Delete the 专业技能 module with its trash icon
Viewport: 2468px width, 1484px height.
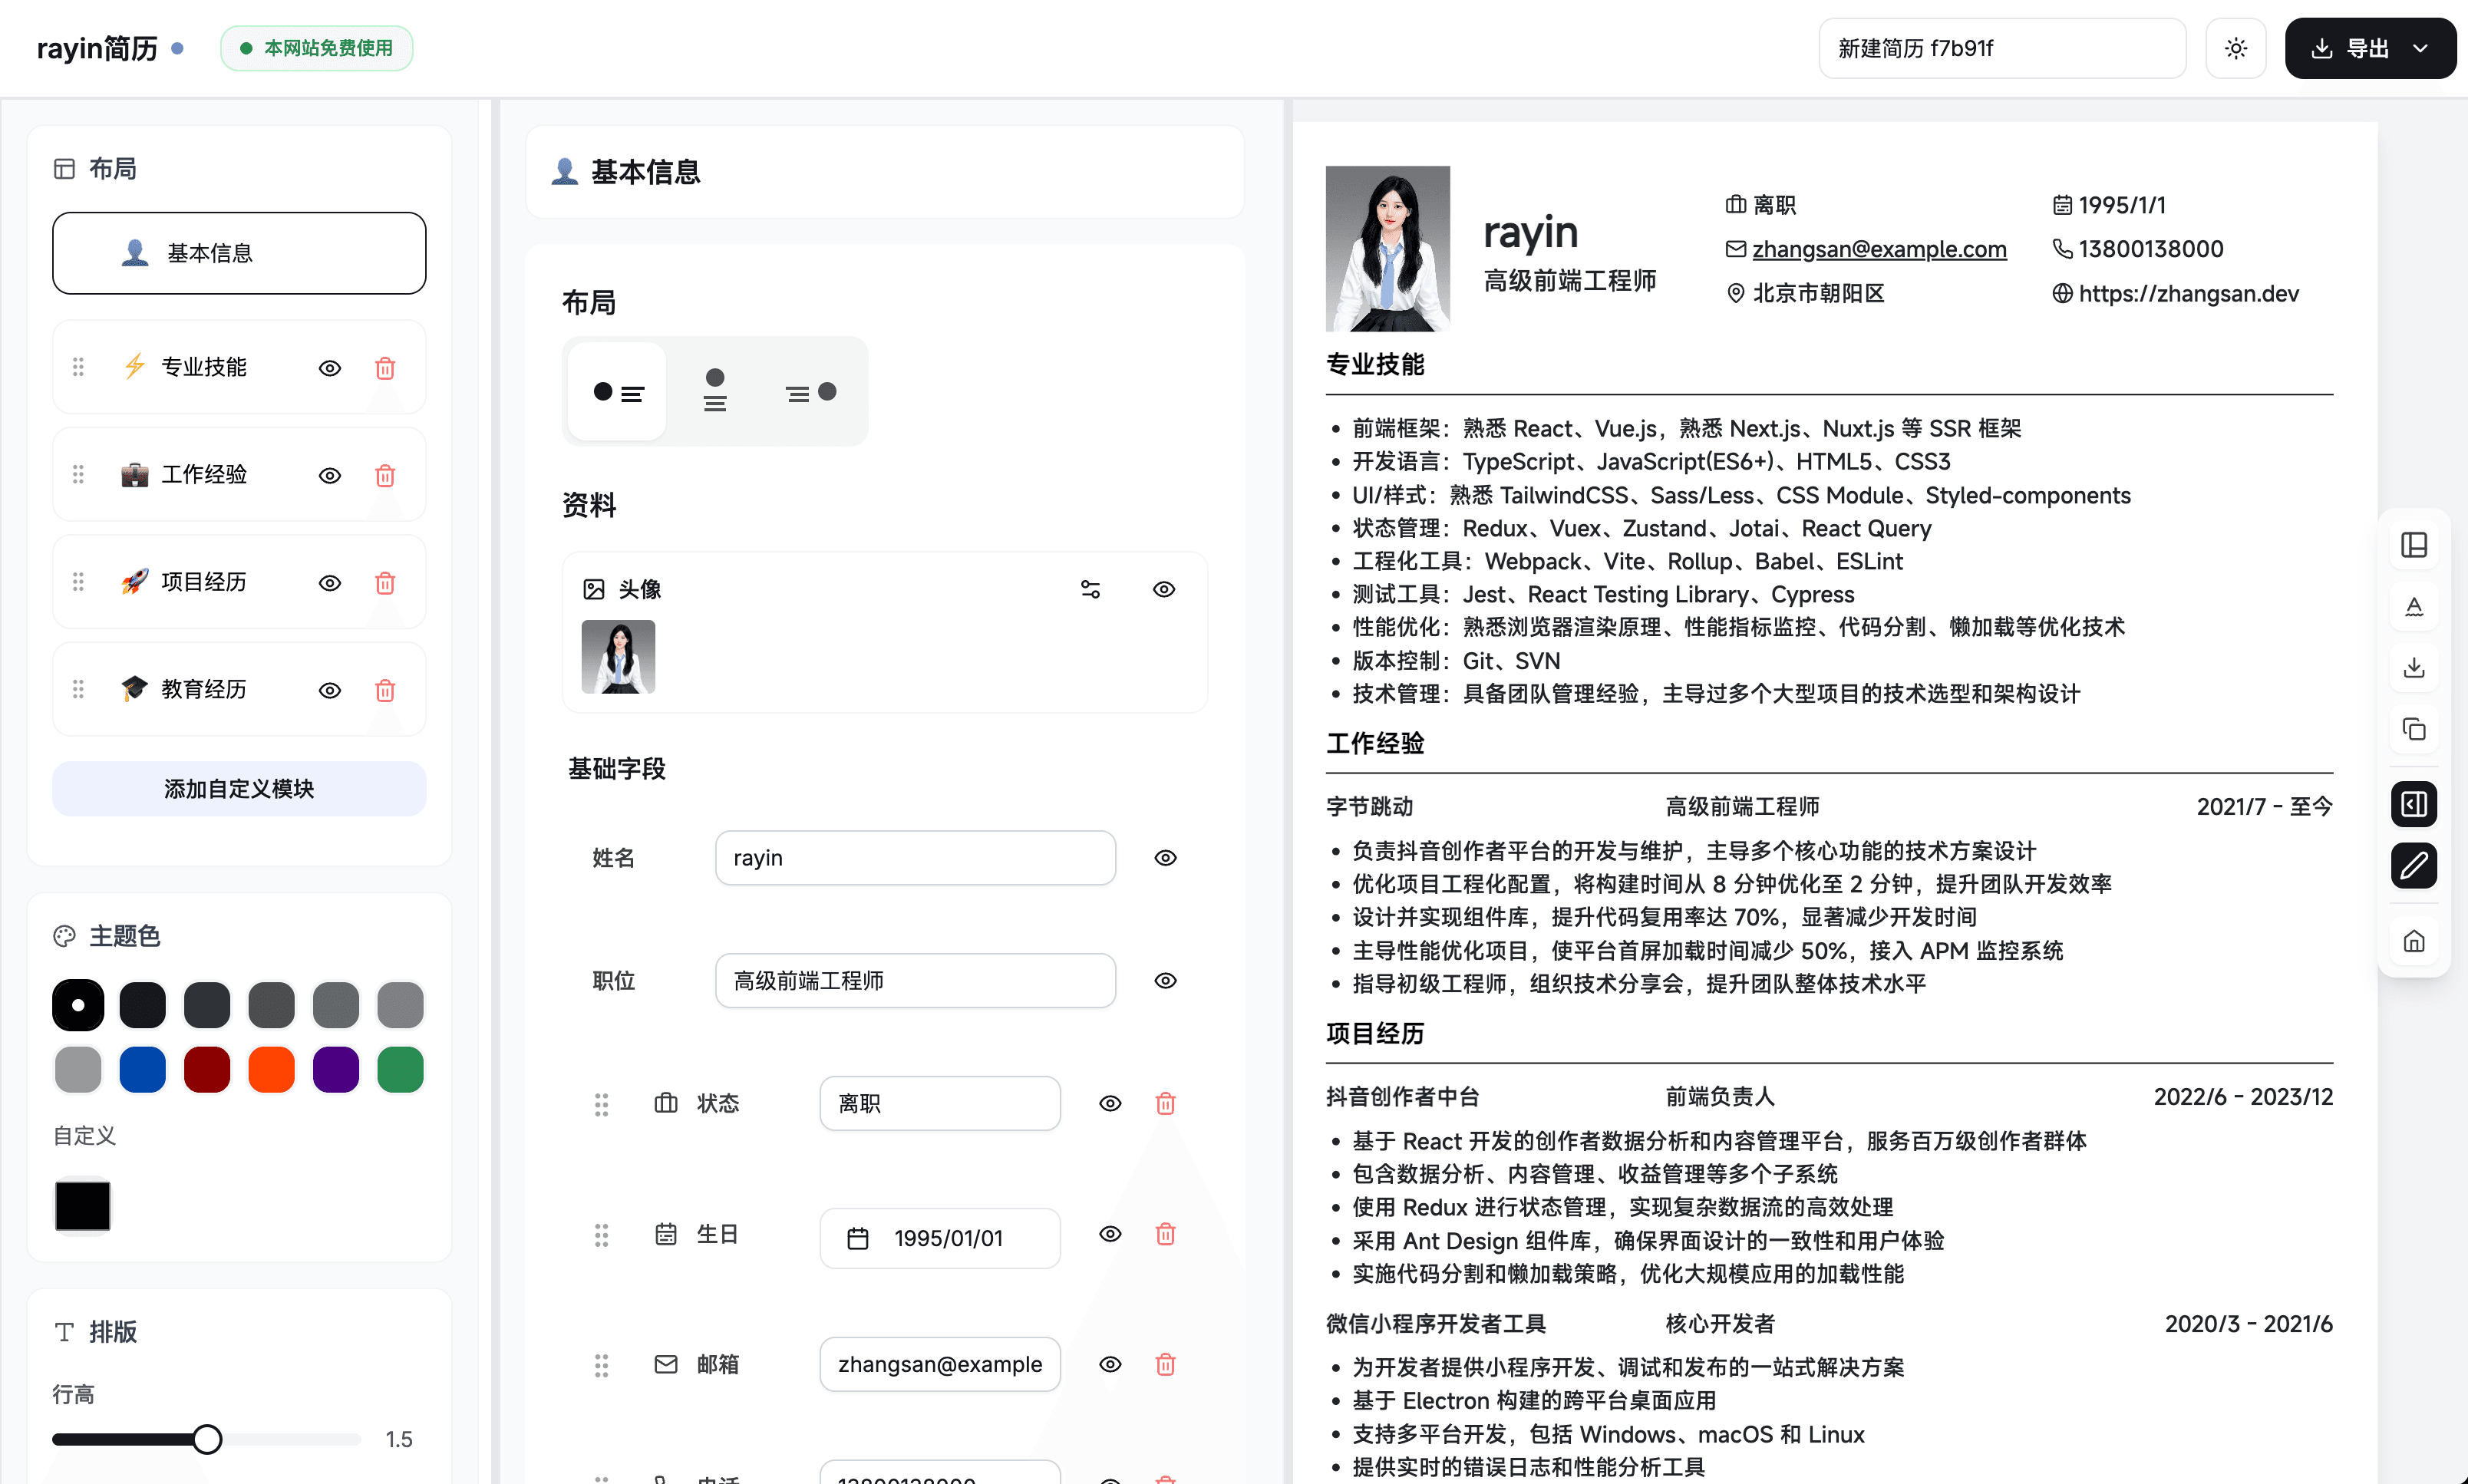[x=385, y=368]
